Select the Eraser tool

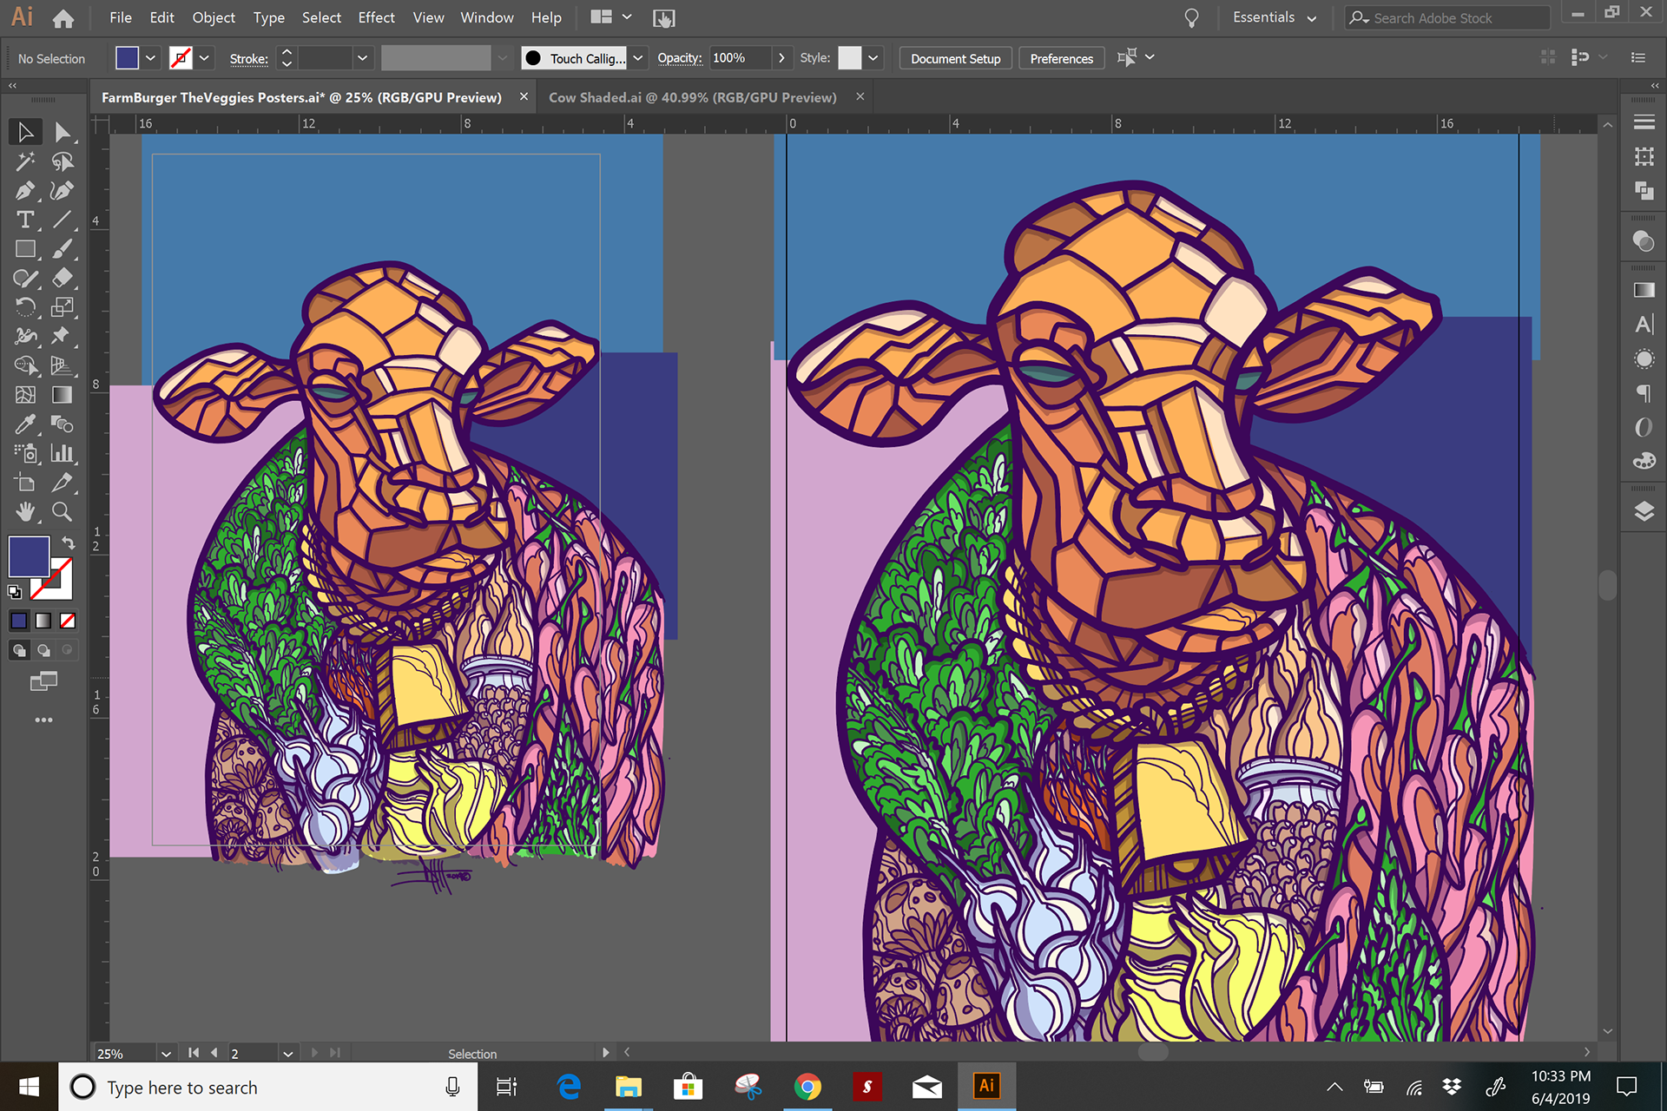coord(62,278)
